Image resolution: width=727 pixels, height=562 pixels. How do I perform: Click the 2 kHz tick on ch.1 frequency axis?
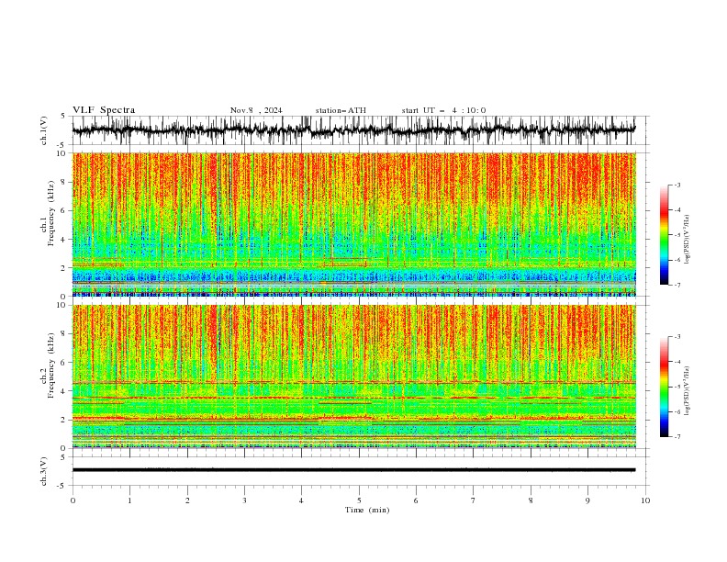click(x=65, y=268)
